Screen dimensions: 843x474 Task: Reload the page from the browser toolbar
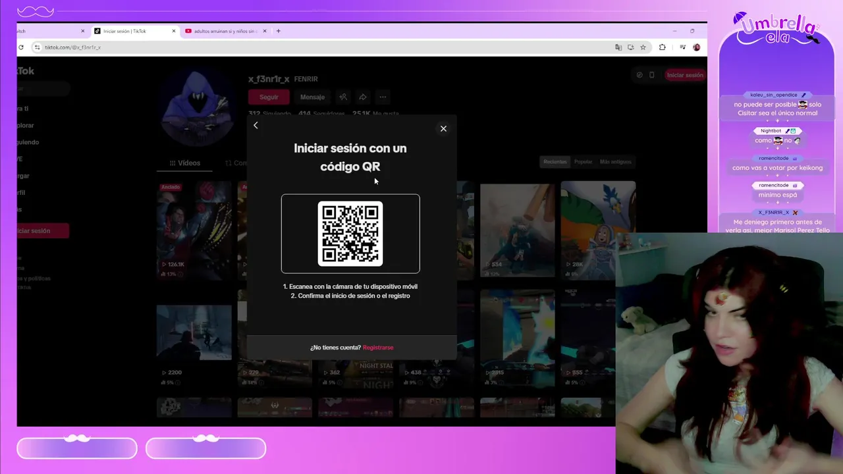(x=21, y=47)
